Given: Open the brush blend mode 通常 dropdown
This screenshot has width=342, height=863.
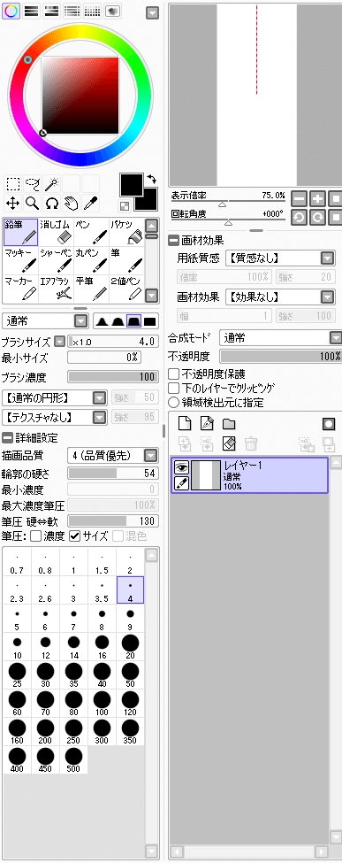Looking at the screenshot, I should point(80,321).
